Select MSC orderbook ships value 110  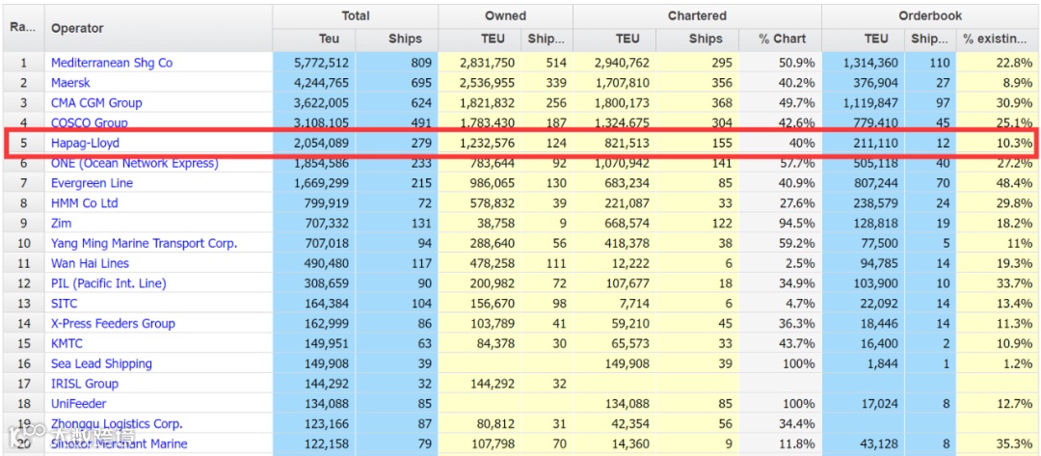click(940, 63)
